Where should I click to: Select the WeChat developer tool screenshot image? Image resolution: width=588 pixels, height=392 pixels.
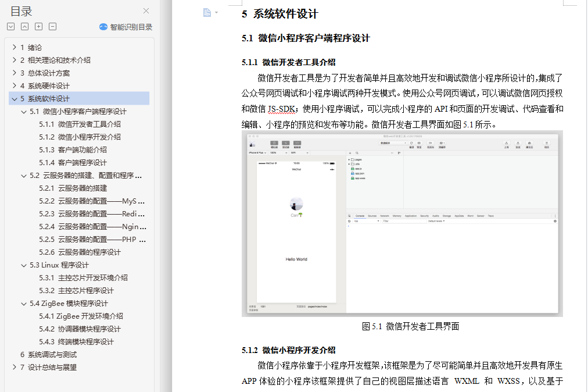[402, 224]
